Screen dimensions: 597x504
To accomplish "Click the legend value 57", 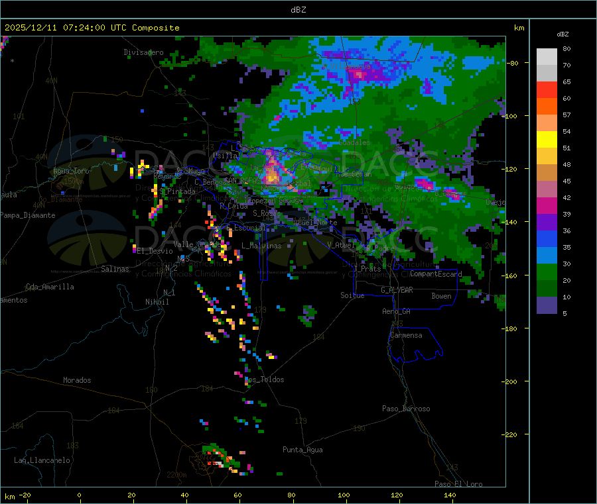I will pyautogui.click(x=566, y=115).
